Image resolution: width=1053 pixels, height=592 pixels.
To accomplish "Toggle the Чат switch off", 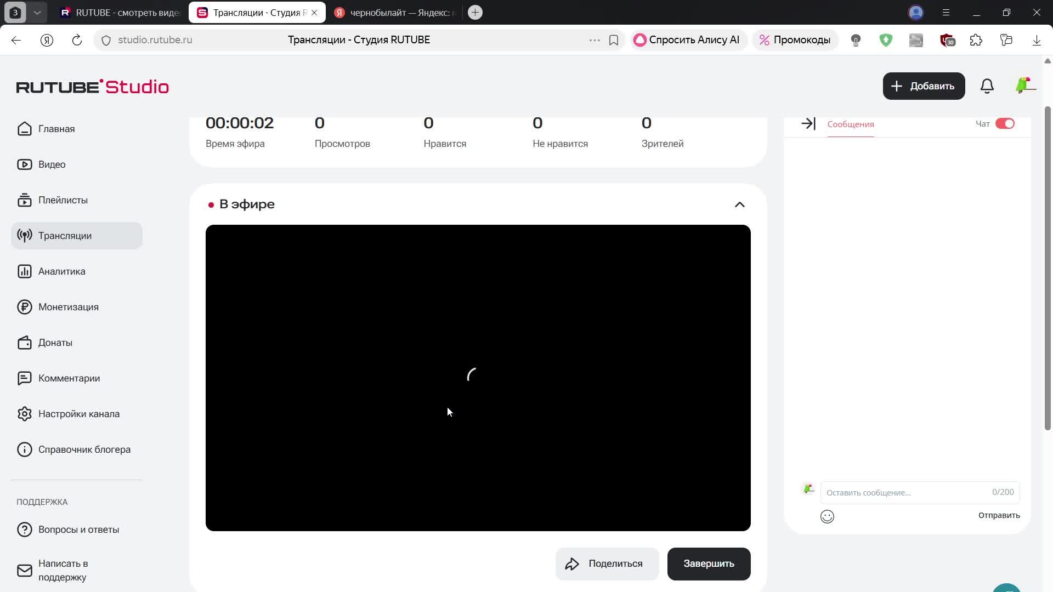I will click(1005, 124).
